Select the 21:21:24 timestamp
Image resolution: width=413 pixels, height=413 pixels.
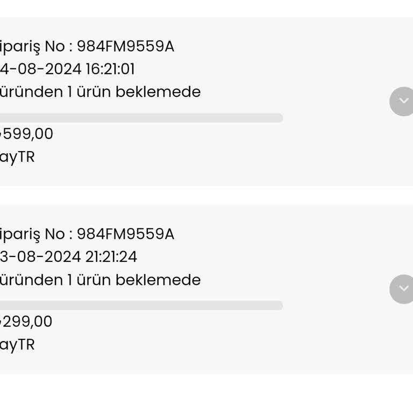111,257
